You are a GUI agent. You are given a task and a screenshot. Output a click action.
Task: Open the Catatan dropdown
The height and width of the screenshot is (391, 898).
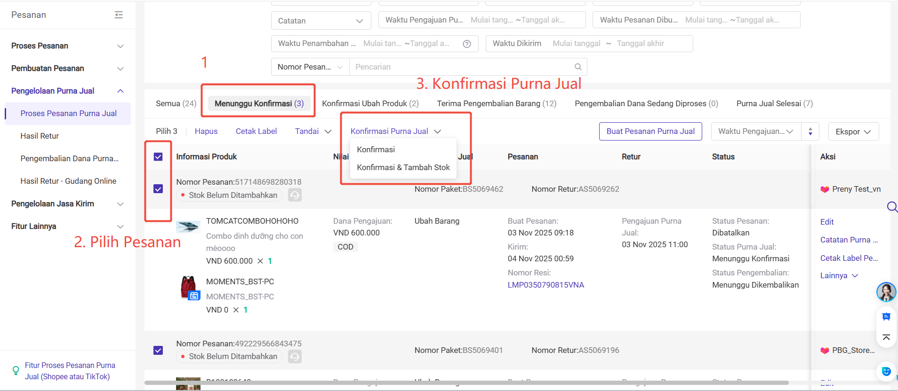[321, 21]
